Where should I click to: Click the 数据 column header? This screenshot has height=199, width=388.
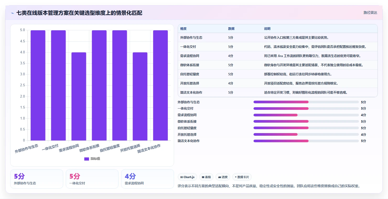[231, 29]
